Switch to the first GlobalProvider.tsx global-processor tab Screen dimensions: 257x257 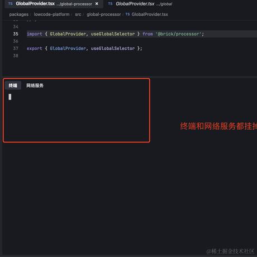[x=54, y=4]
